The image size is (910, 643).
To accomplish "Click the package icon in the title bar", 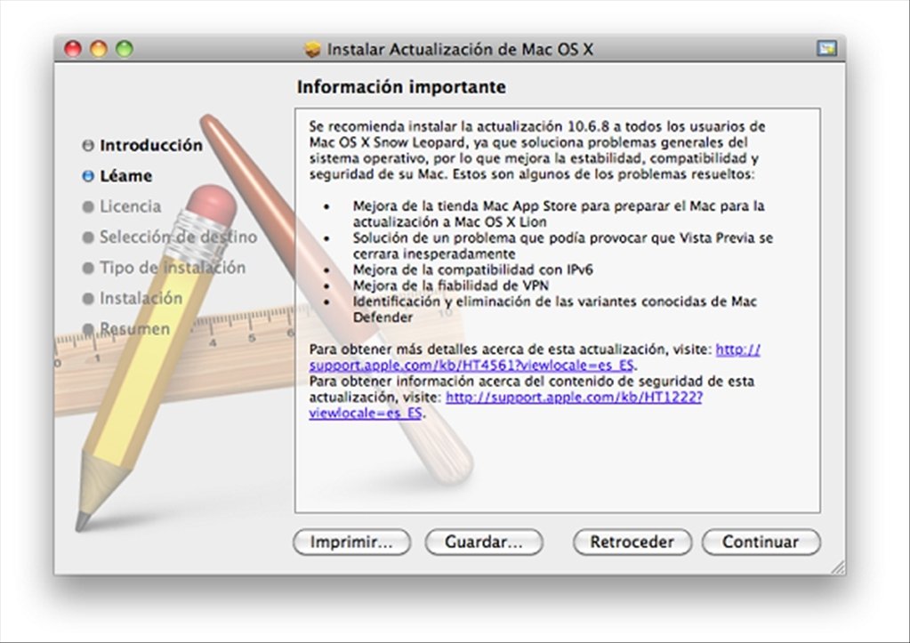I will 313,49.
